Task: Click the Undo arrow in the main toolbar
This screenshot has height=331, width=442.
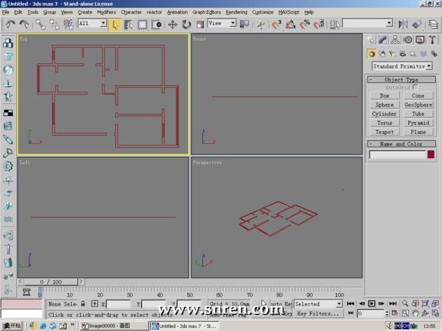Action: point(10,24)
